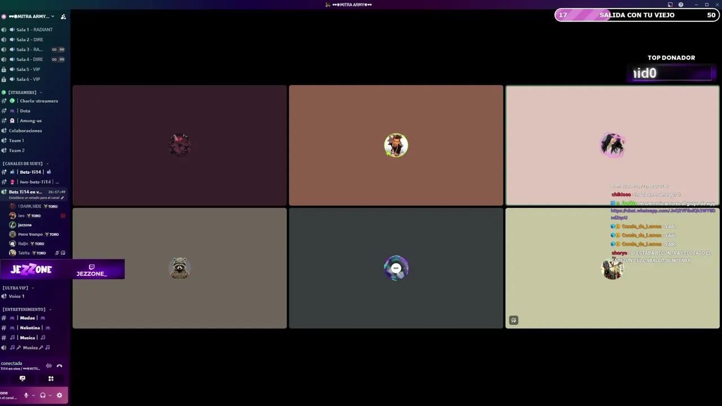Open the MITRA ARMY server dropdown menu
Screen dimensions: 722x406
(x=31, y=16)
